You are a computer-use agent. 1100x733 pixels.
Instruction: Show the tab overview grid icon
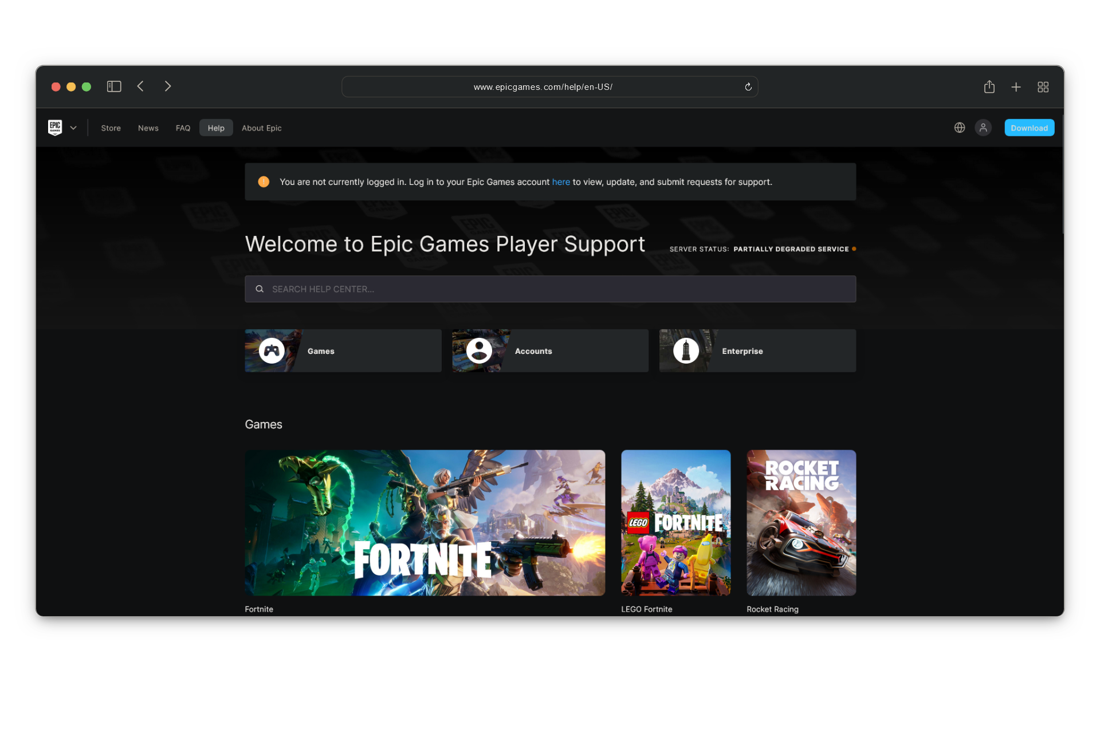coord(1043,87)
